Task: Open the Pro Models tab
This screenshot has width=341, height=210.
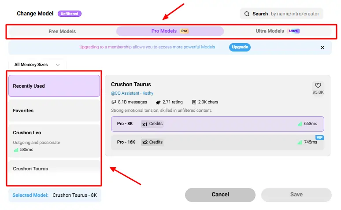Action: pos(170,31)
